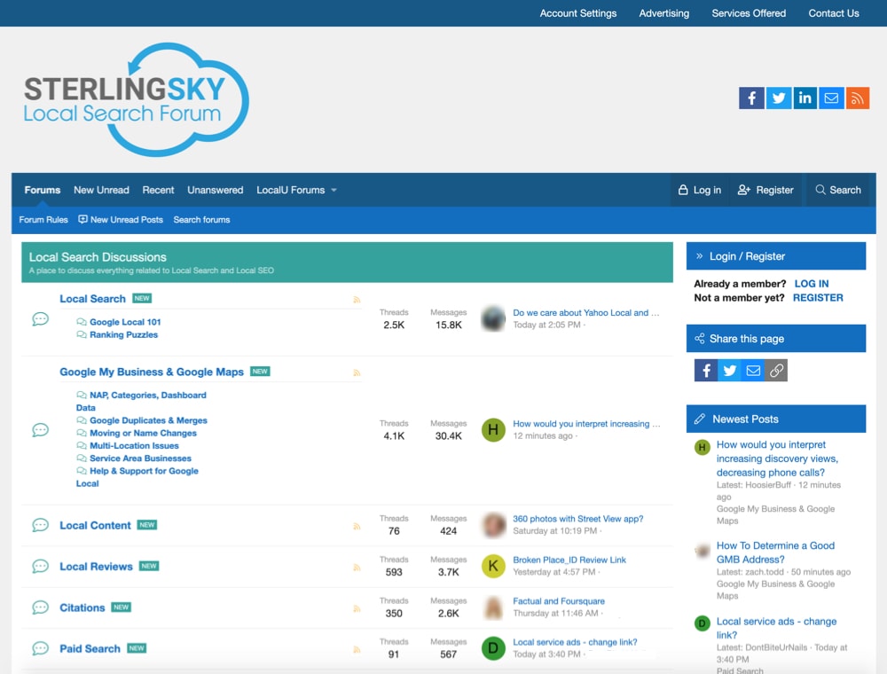
Task: Open thread Broken Place_ID Review Link
Action: (x=569, y=560)
